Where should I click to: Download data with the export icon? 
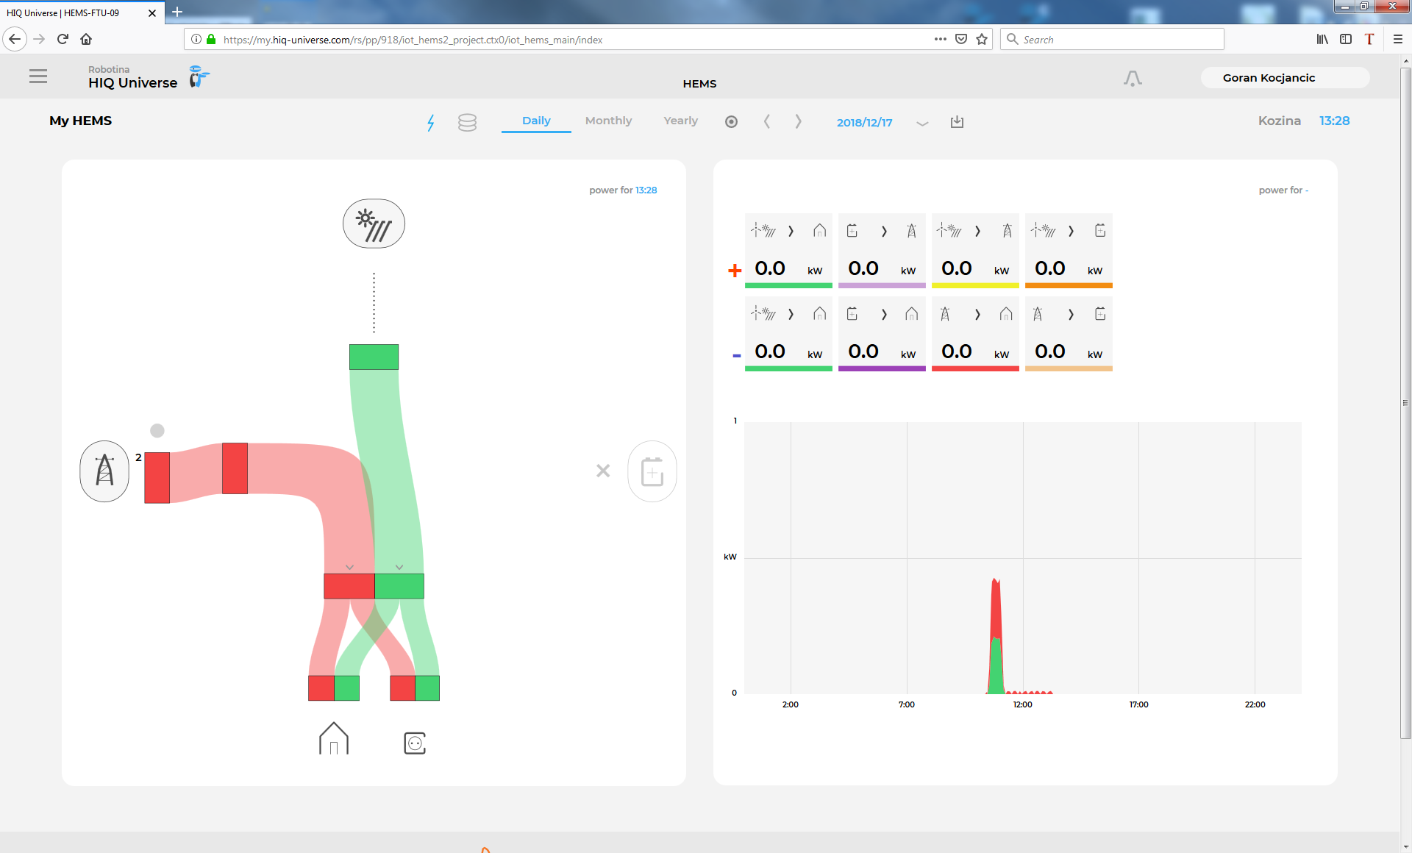coord(957,121)
